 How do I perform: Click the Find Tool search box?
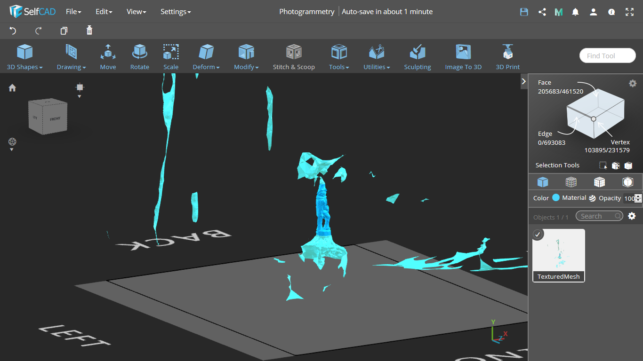607,55
